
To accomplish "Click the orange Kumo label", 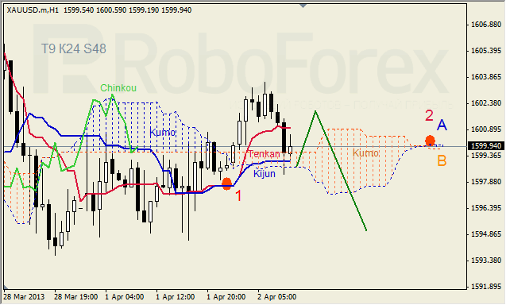I will tap(365, 153).
